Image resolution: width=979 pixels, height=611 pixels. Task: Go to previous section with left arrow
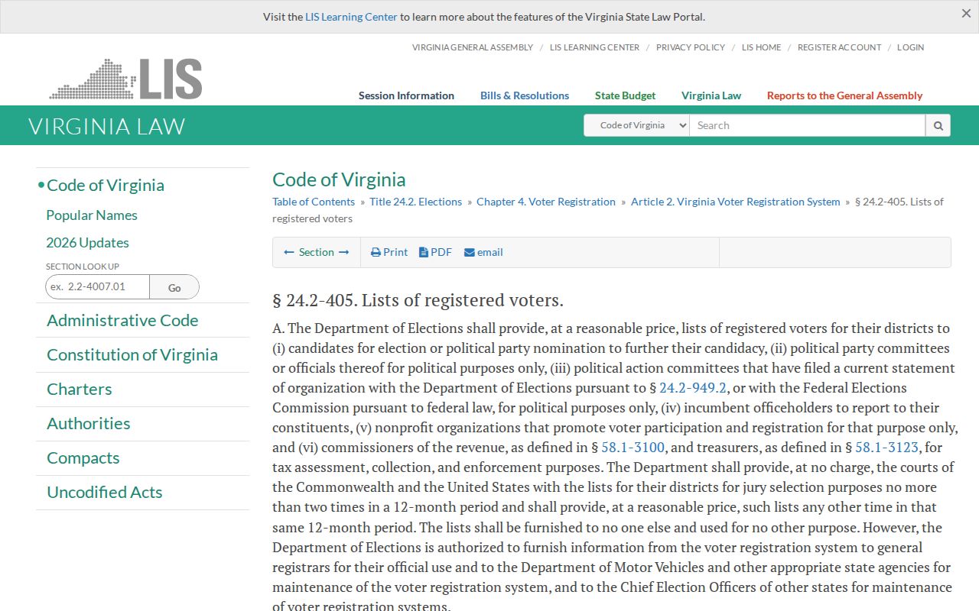point(289,252)
